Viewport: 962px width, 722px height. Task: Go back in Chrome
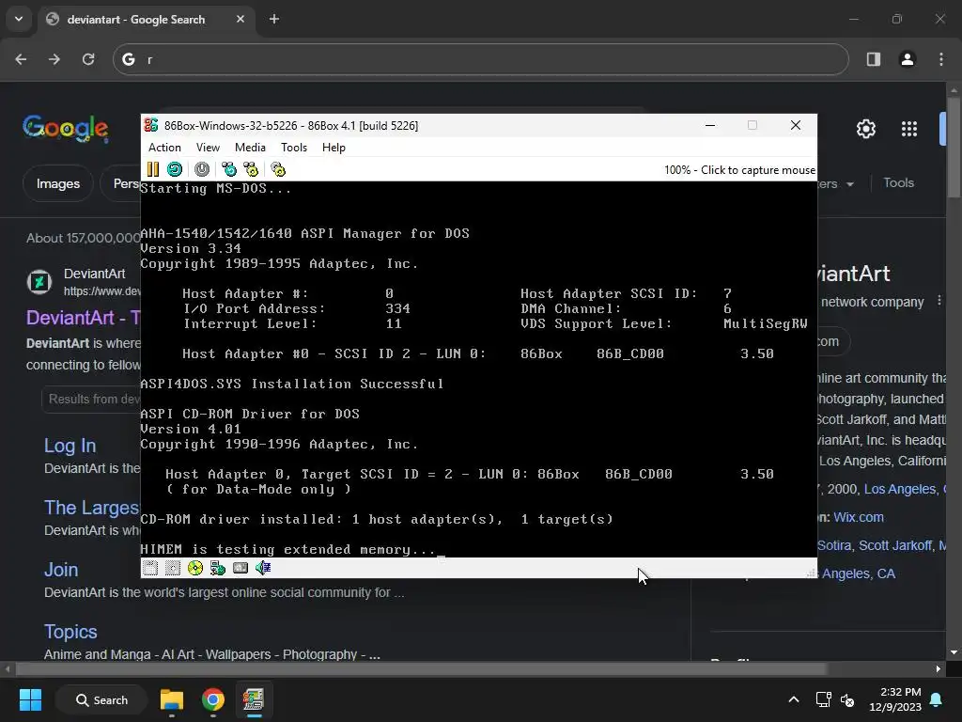point(21,59)
